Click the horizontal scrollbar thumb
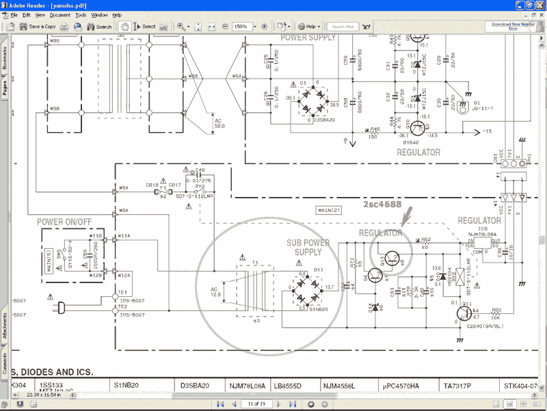This screenshot has width=547, height=411. tap(254, 395)
